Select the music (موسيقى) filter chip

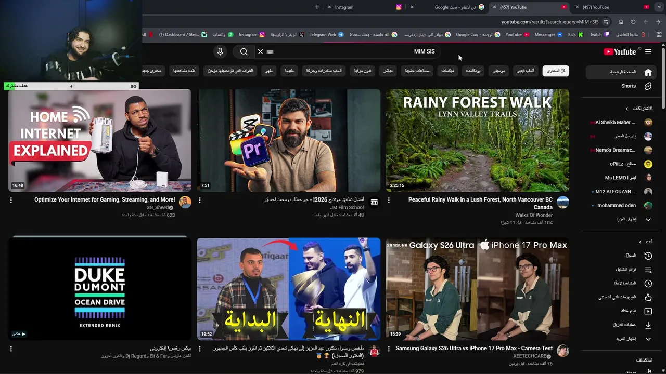point(498,71)
